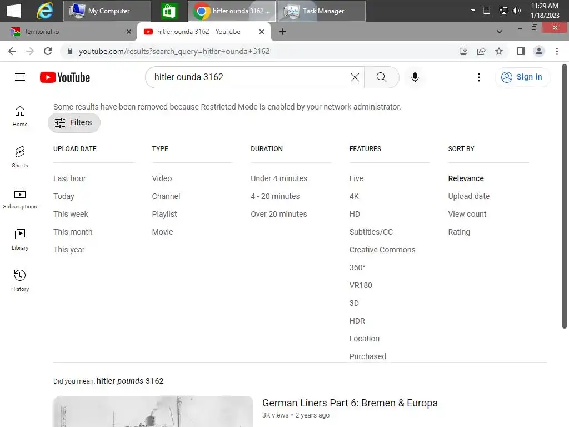Open History in the sidebar
This screenshot has width=569, height=427.
click(20, 280)
